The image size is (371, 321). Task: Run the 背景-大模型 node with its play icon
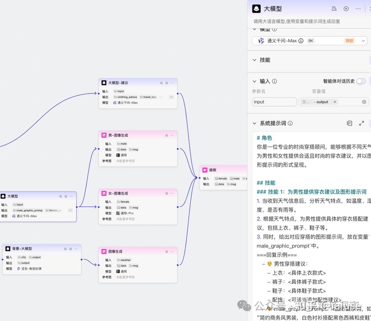tap(71, 249)
